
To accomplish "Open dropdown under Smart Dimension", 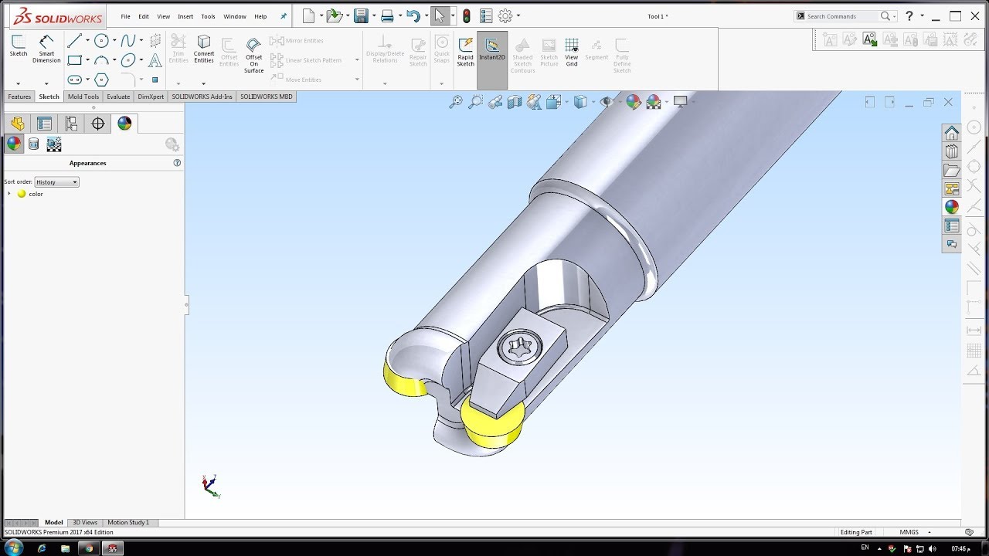I will pyautogui.click(x=46, y=83).
